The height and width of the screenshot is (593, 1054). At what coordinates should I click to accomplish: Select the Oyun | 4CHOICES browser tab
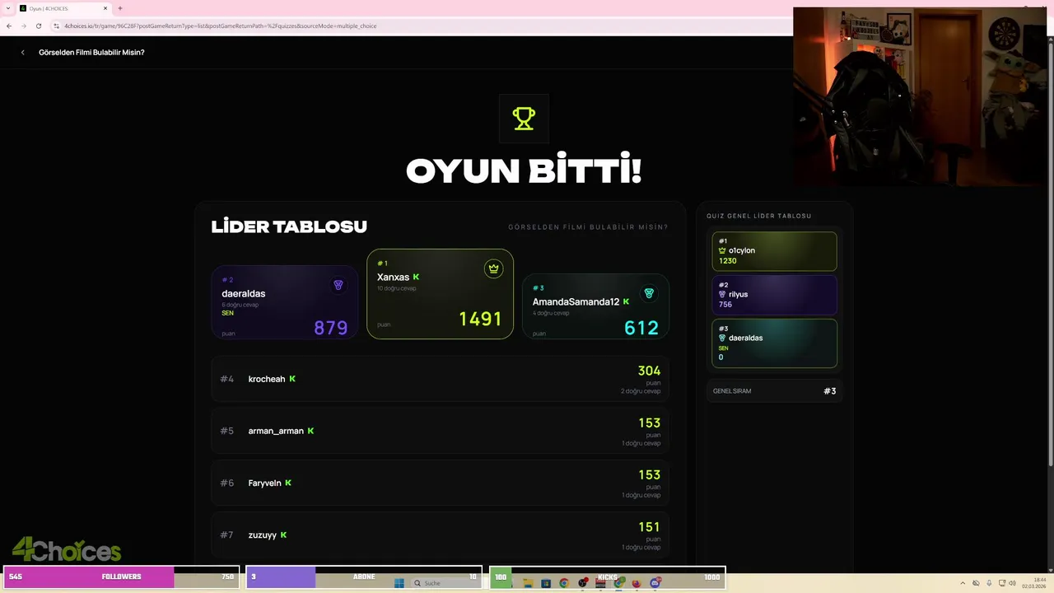(x=64, y=8)
